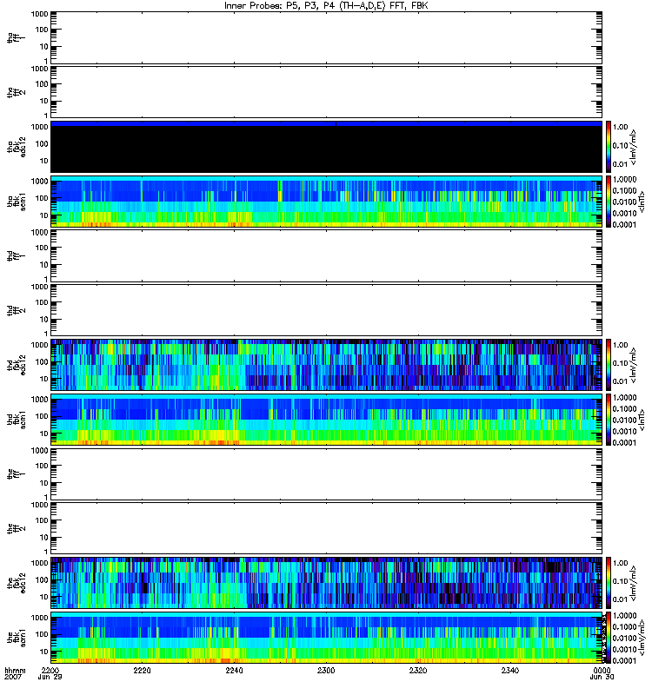Click the black tha fbk edc12 spectrogram panel
Image resolution: width=652 pixels, height=695 pixels.
[x=326, y=146]
